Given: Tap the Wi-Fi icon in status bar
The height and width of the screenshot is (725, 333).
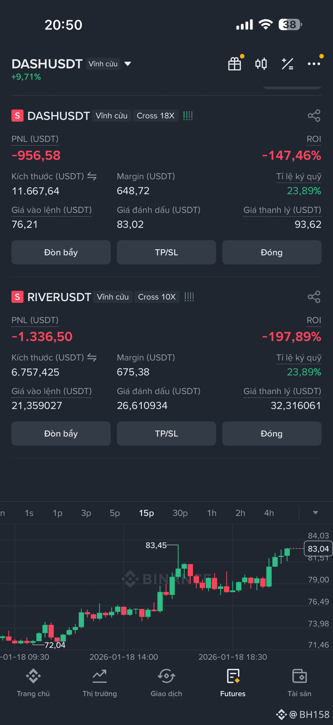Looking at the screenshot, I should point(265,24).
